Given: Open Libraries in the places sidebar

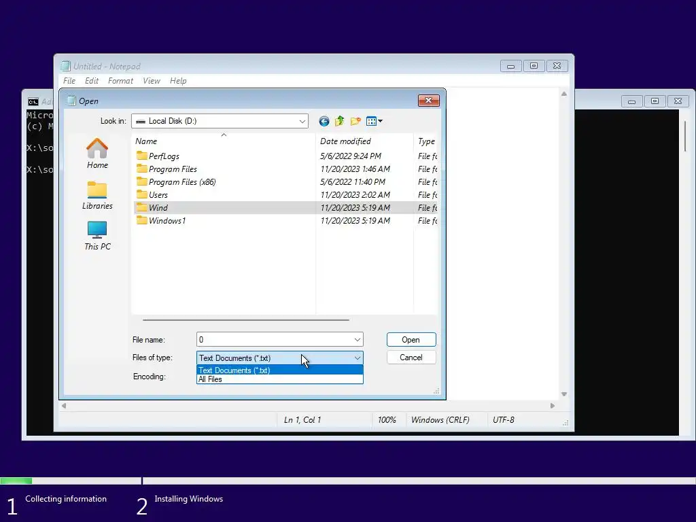Looking at the screenshot, I should 97,195.
